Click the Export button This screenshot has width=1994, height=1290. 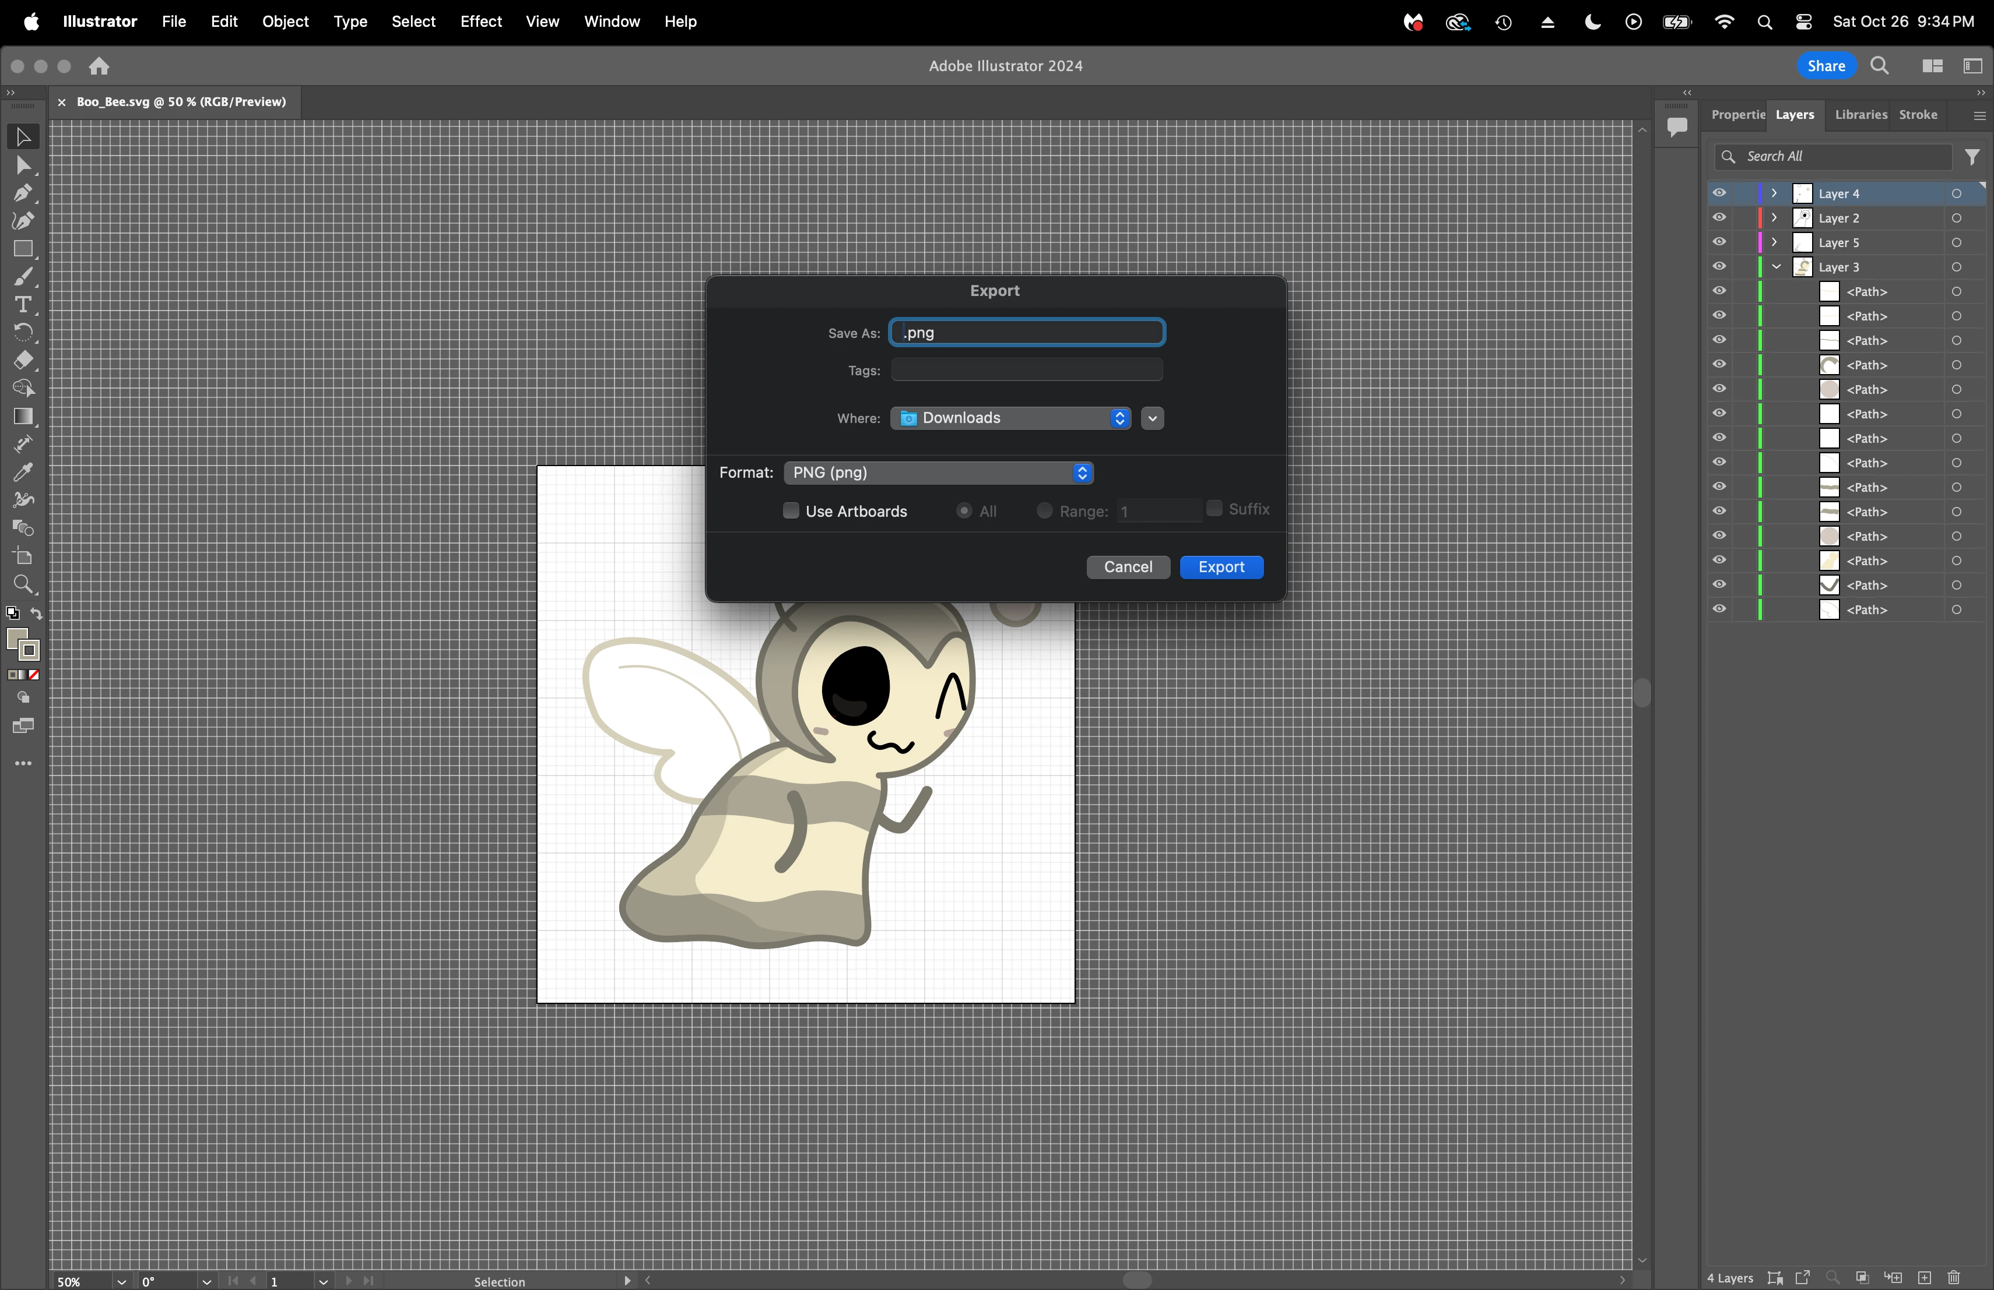pyautogui.click(x=1221, y=568)
